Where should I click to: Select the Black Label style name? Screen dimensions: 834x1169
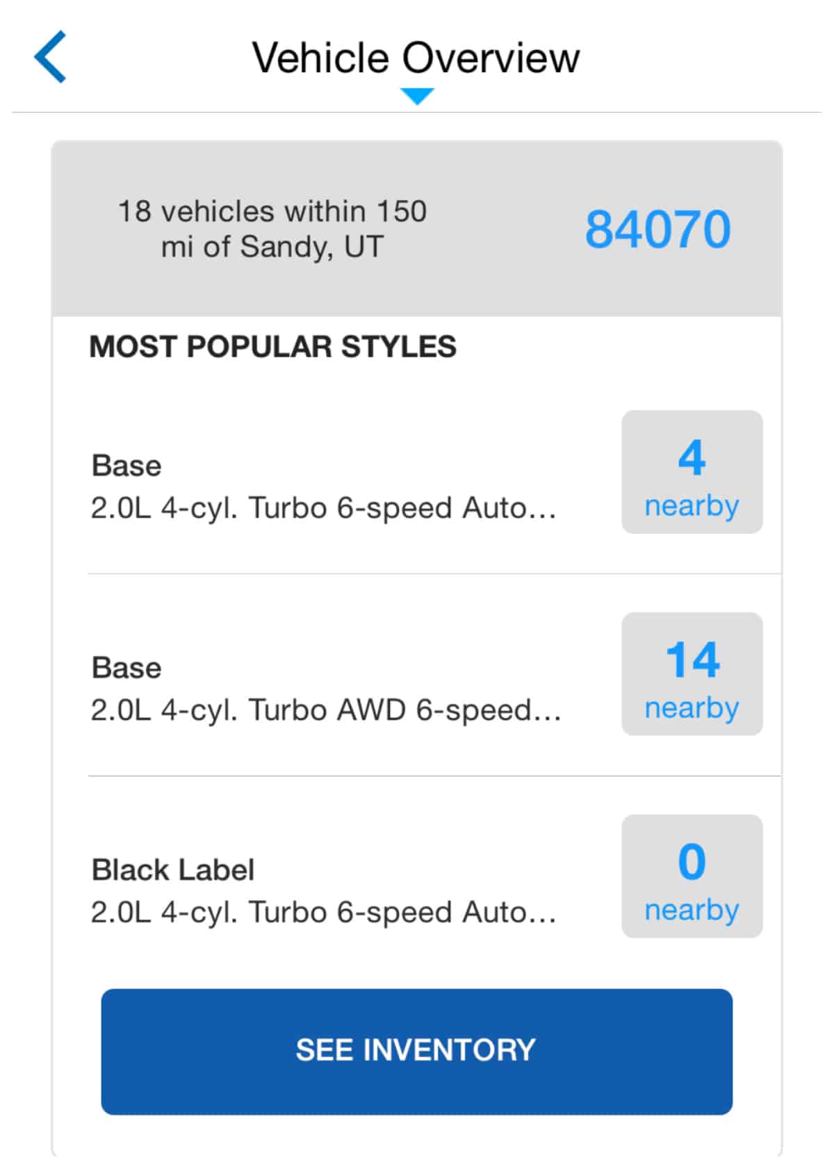173,870
